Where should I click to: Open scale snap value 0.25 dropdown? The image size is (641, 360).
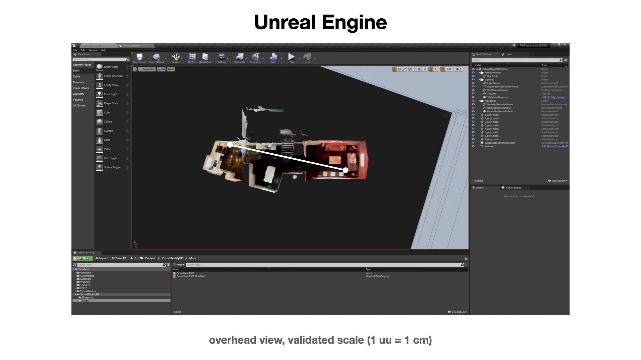point(449,69)
